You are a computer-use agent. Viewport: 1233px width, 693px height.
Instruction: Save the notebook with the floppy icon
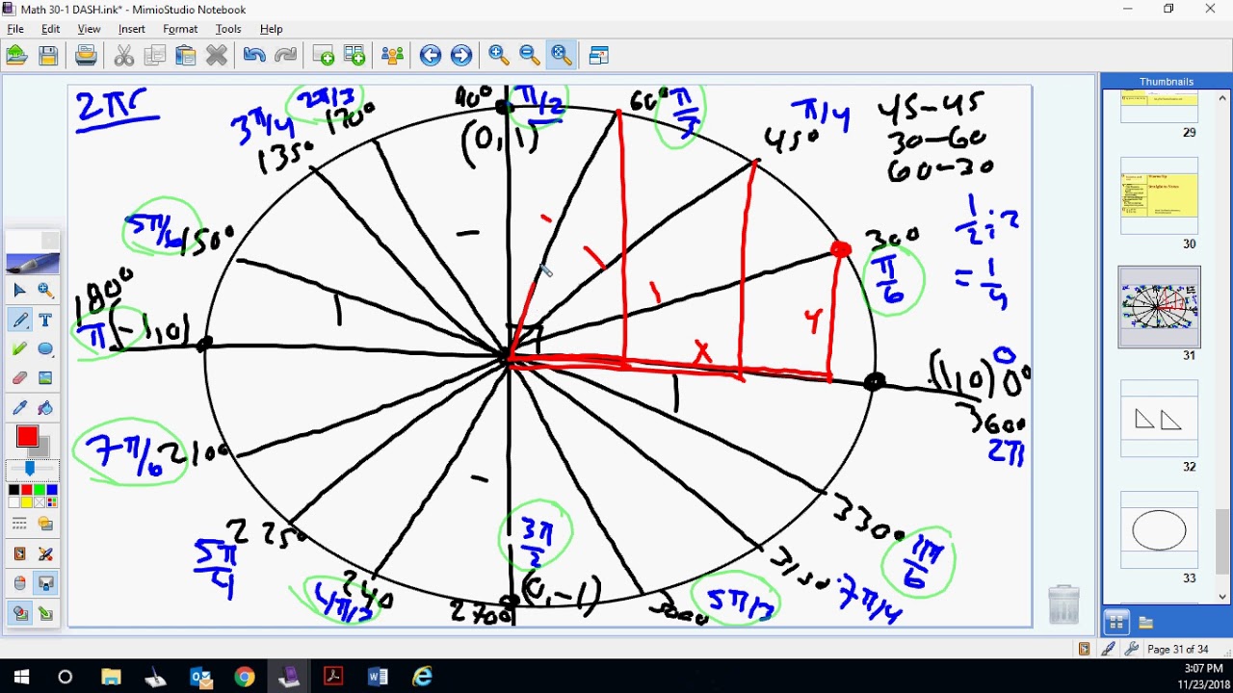tap(48, 56)
